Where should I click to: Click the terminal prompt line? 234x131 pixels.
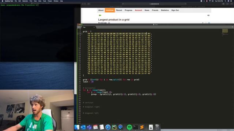(x=19, y=5)
